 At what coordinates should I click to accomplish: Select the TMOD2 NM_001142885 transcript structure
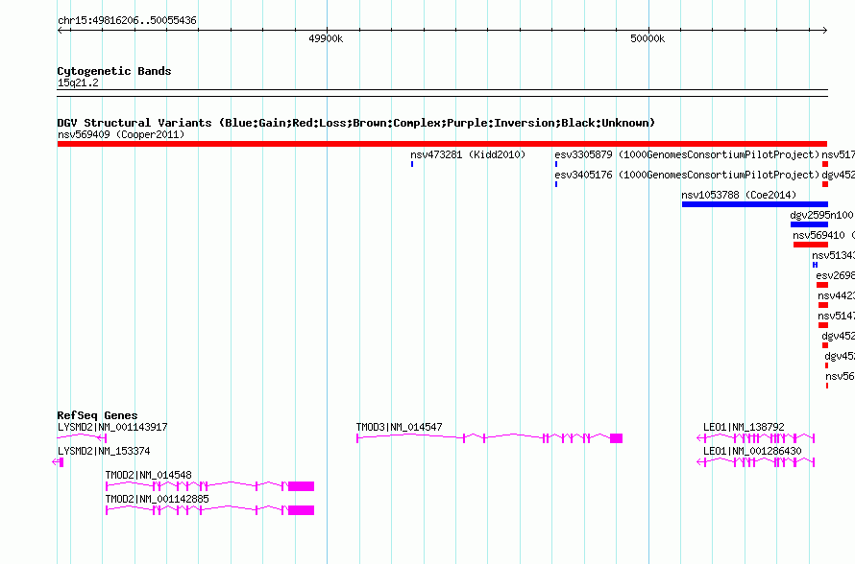(x=210, y=510)
